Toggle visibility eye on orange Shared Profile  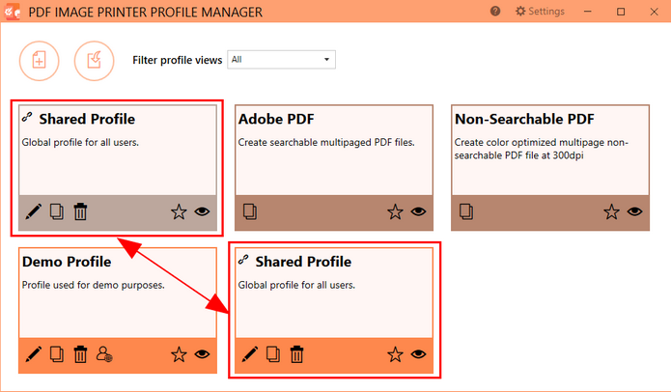[x=418, y=354]
